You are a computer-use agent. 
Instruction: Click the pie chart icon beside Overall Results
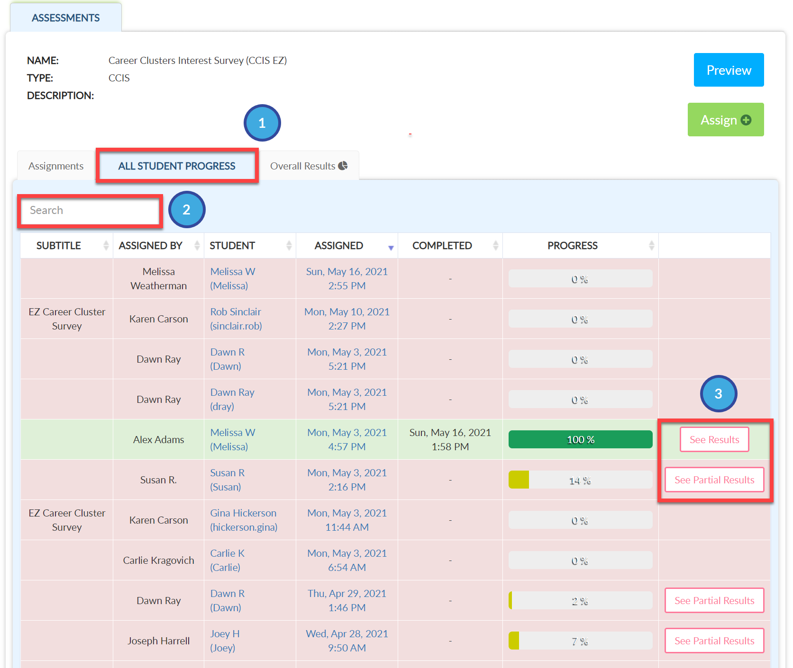point(343,165)
